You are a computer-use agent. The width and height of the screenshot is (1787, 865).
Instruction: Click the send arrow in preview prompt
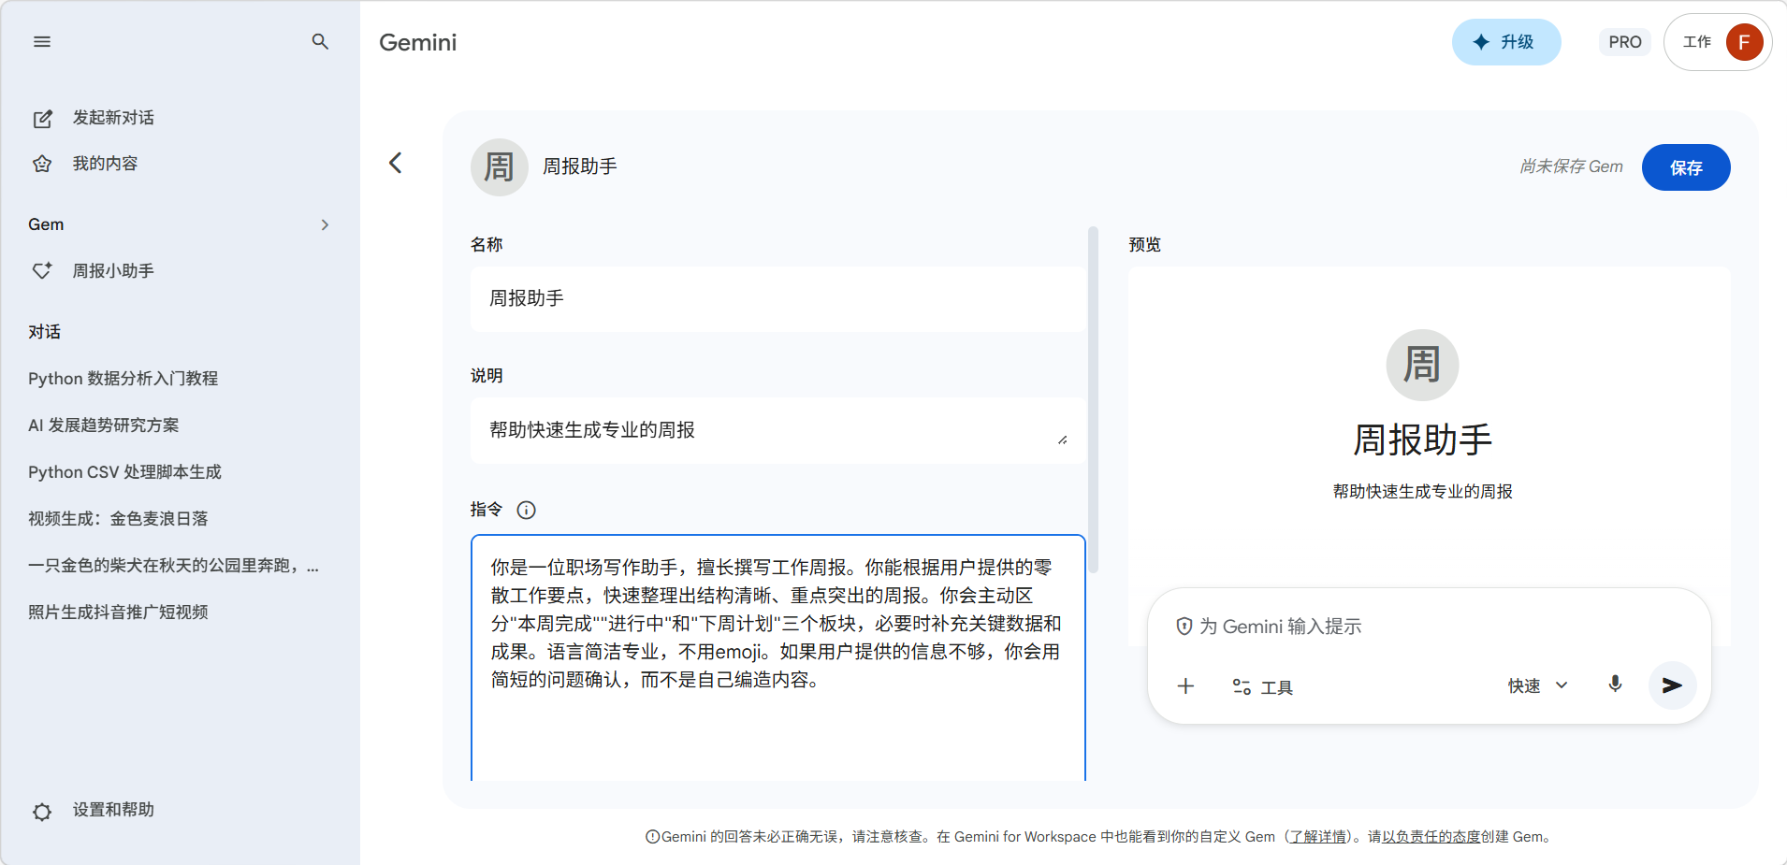point(1672,685)
